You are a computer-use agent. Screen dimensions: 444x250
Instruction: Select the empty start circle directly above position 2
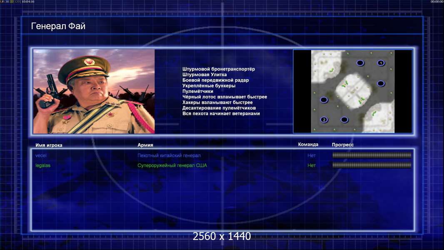click(x=324, y=100)
